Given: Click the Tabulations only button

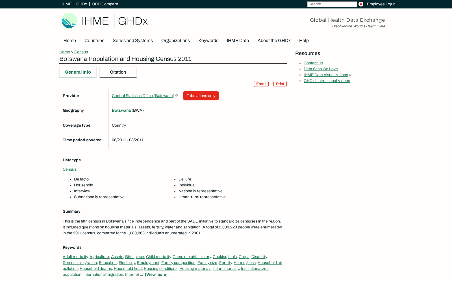Looking at the screenshot, I should click(201, 96).
